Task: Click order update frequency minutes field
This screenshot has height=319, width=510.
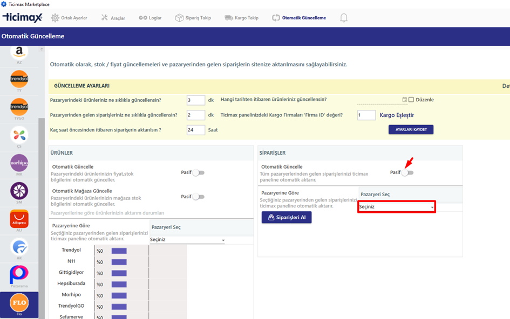Action: [x=196, y=115]
